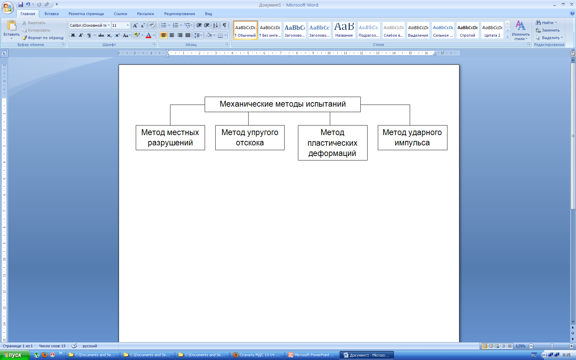
Task: Toggle superscript formatting
Action: 117,35
